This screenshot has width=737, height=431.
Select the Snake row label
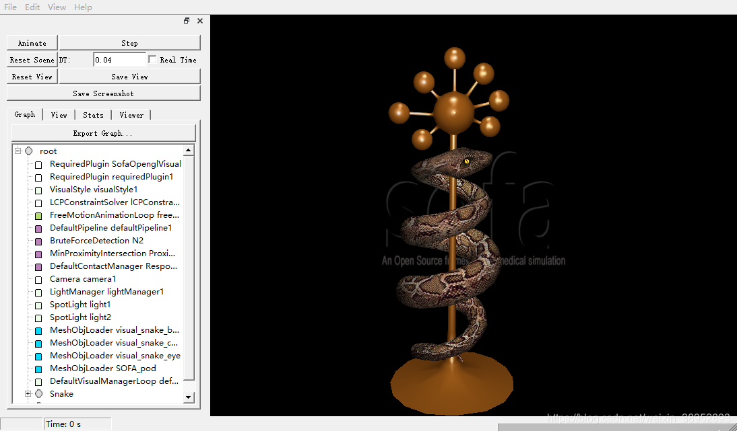61,394
